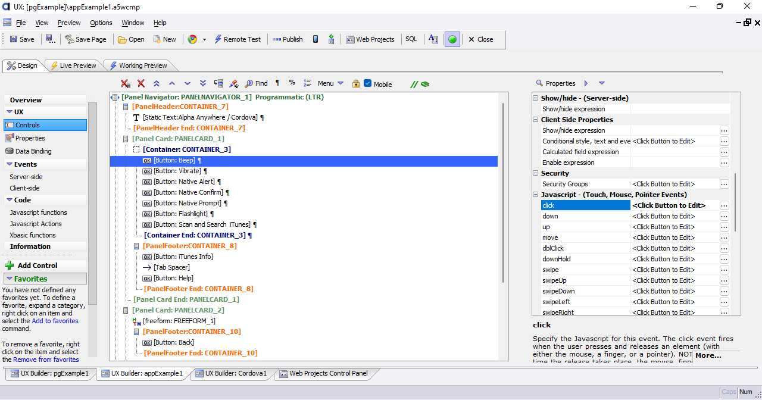Click the mobile phone icon in the toolbar
Viewport: 762px width, 400px height.
pyautogui.click(x=316, y=39)
